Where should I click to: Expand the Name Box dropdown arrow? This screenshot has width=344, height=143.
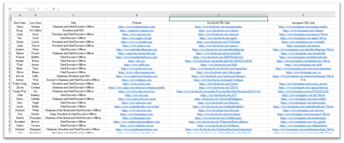coord(26,9)
